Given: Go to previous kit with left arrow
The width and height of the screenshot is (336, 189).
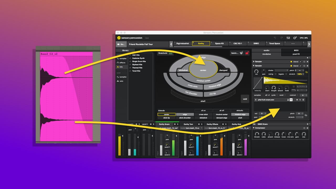Looking at the screenshot, I should [x=171, y=44].
